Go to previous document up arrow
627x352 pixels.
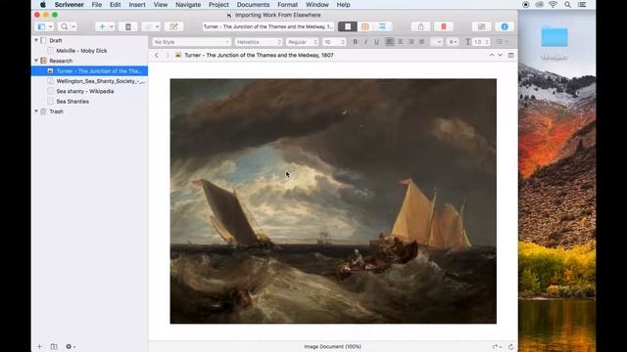click(x=492, y=55)
